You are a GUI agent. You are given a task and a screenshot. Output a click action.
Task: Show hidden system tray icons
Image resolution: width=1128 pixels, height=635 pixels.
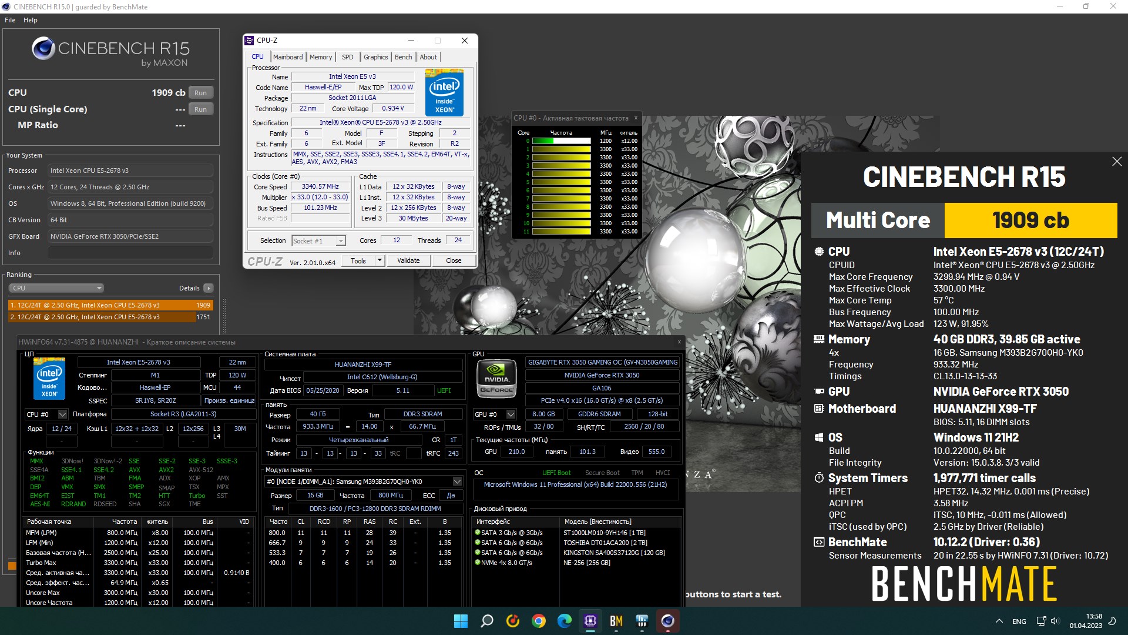tap(999, 621)
